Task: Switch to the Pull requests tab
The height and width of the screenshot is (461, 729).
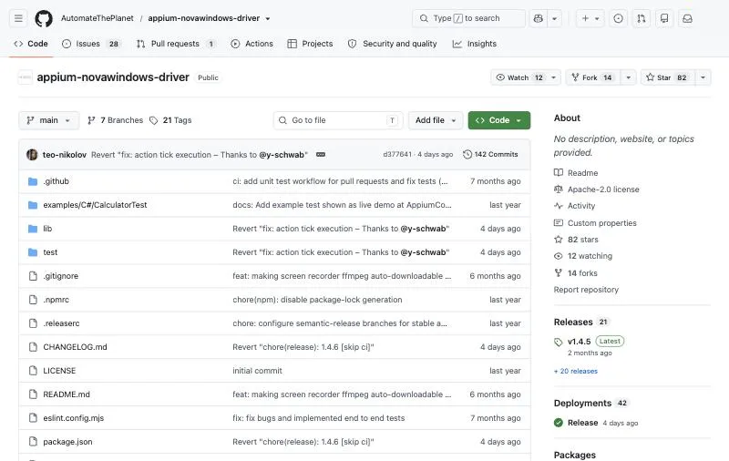Action: (x=176, y=44)
